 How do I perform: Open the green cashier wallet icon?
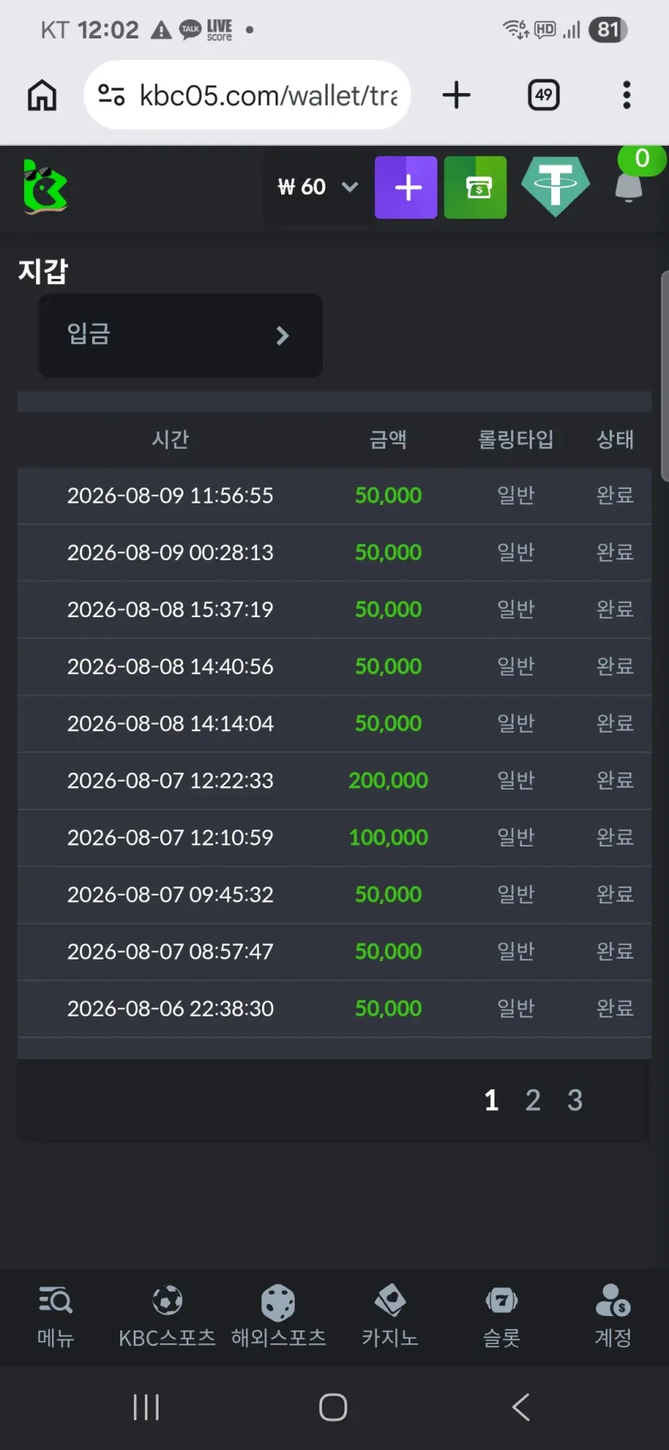476,188
